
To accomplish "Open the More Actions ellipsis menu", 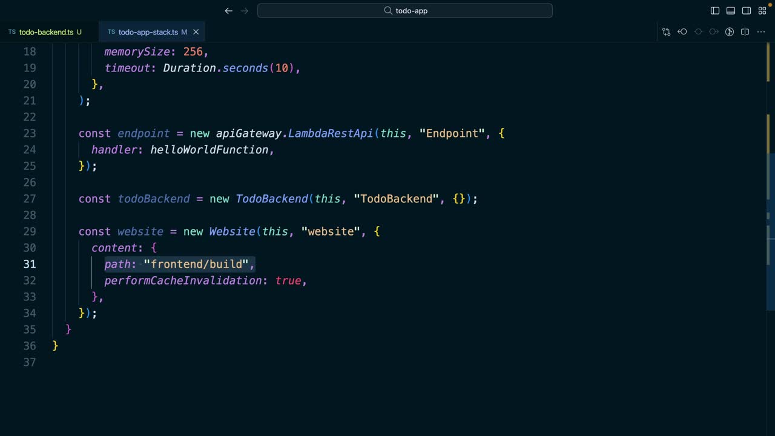I will tap(762, 32).
